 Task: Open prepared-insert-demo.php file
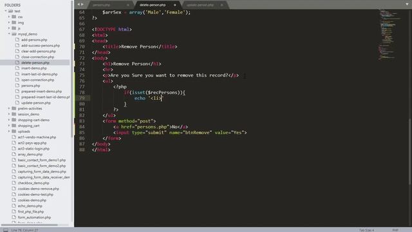click(x=41, y=92)
